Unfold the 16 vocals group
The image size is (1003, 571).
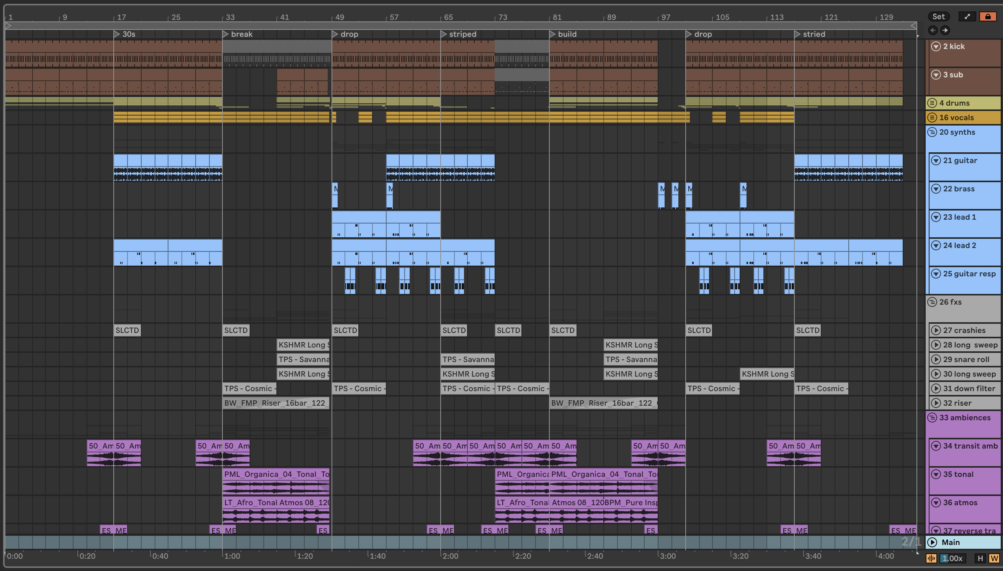(x=932, y=117)
